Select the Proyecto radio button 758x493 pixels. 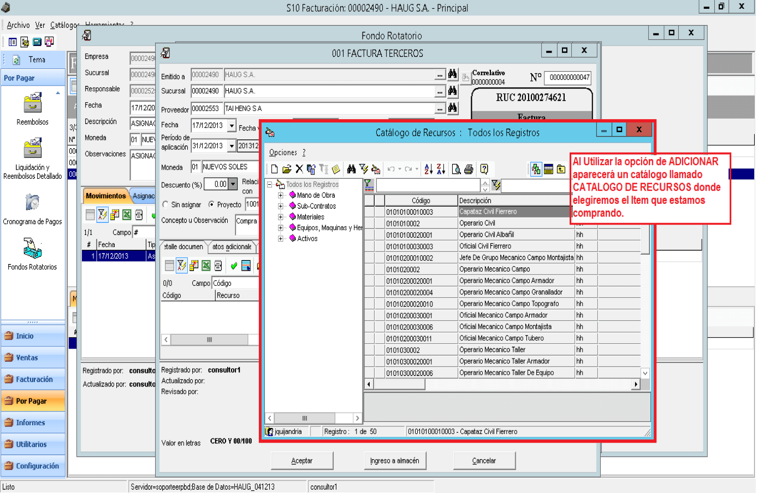211,204
